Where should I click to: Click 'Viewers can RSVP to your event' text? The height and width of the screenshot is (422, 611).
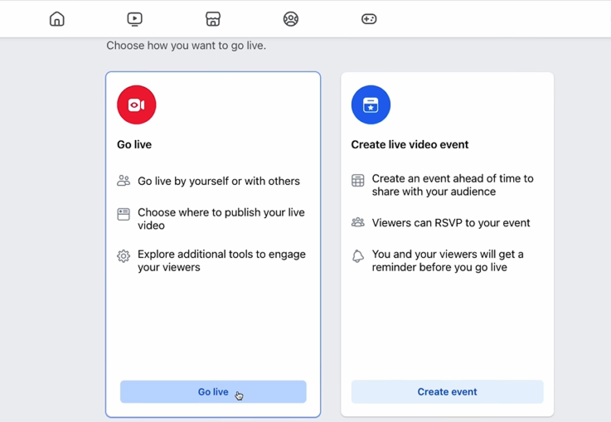(451, 223)
